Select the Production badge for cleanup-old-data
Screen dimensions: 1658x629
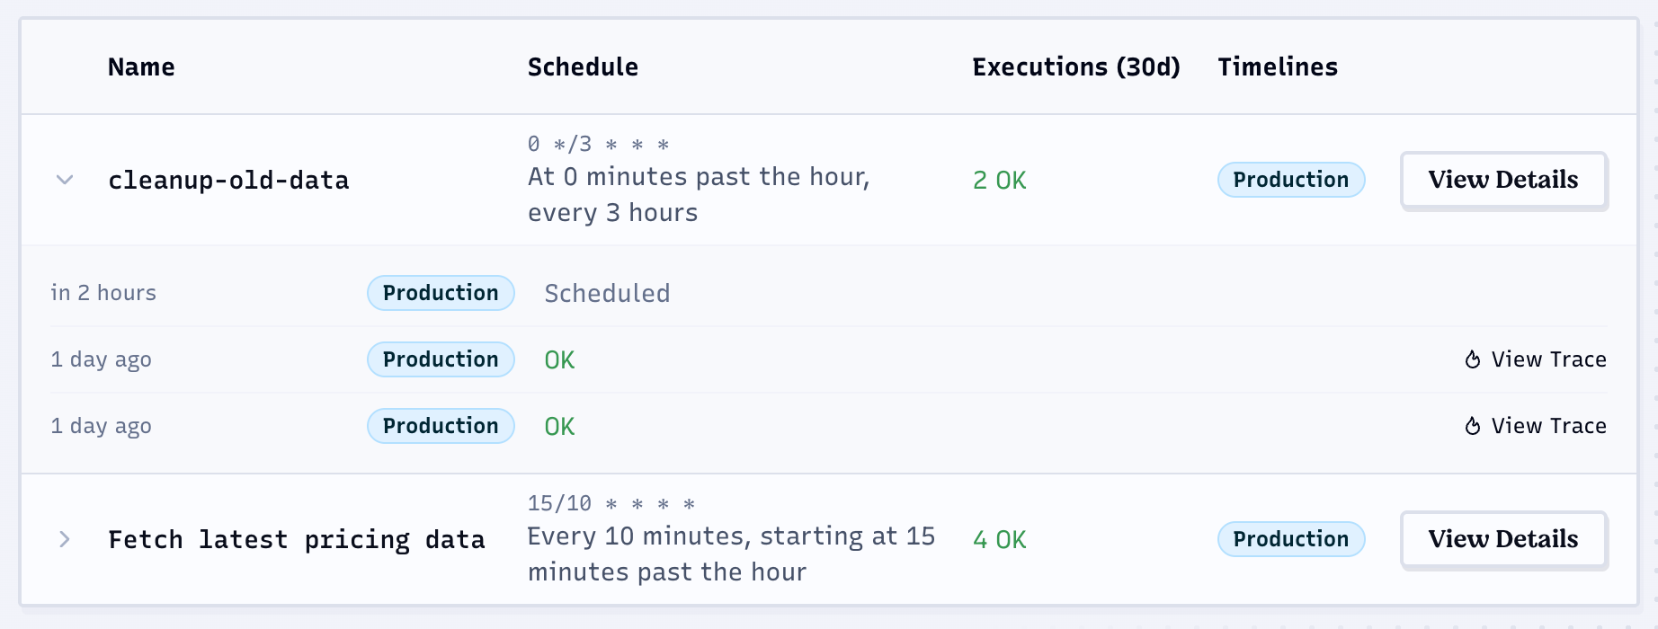coord(1291,180)
